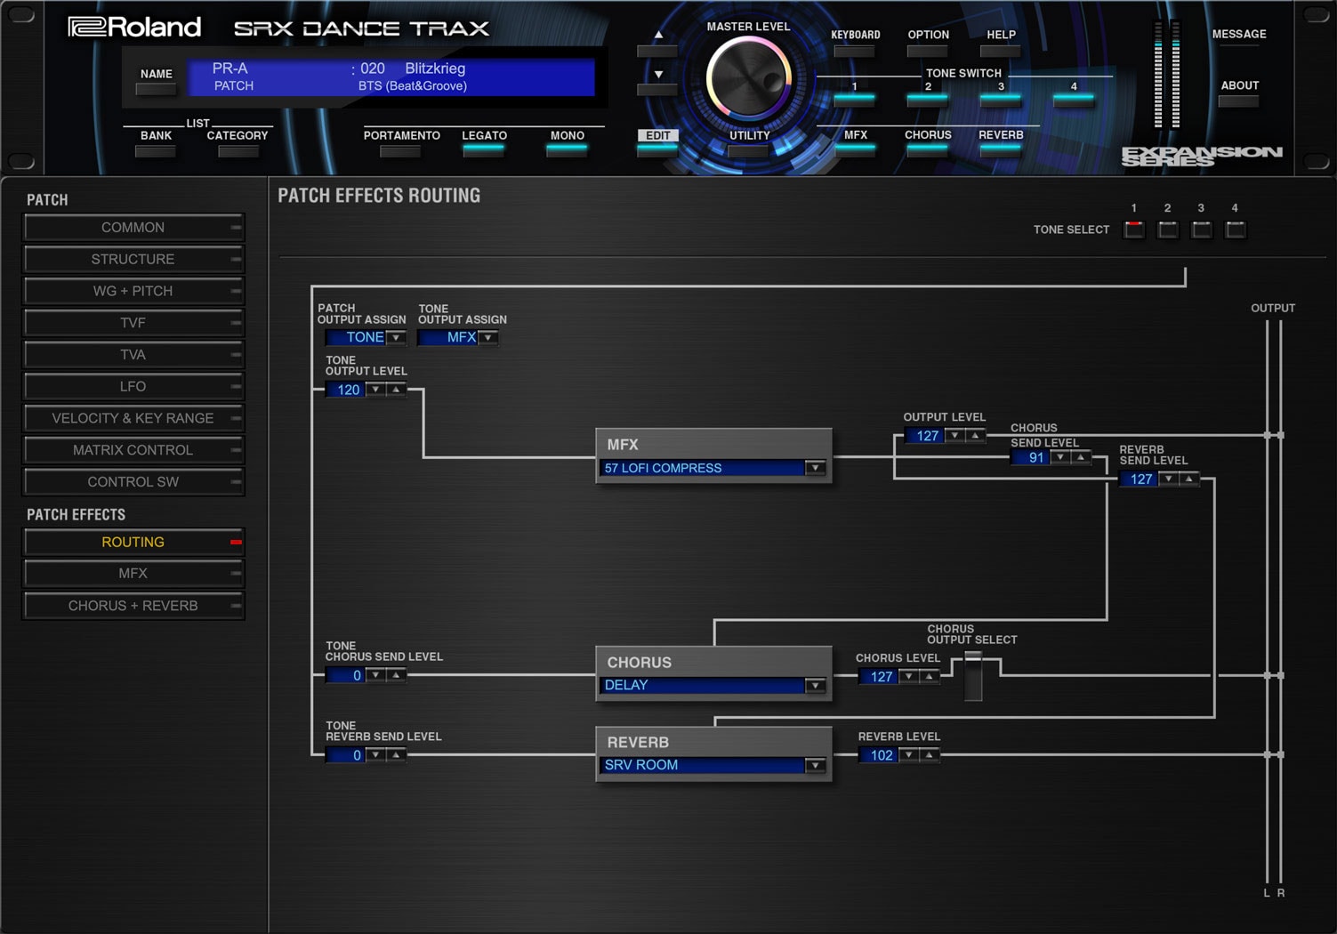Toggle Tone Switch 2
The width and height of the screenshot is (1337, 934).
pos(928,98)
